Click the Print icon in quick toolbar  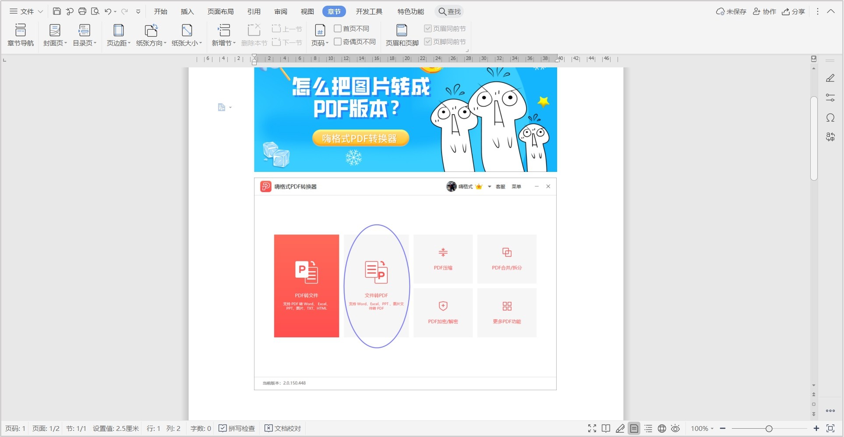click(82, 11)
